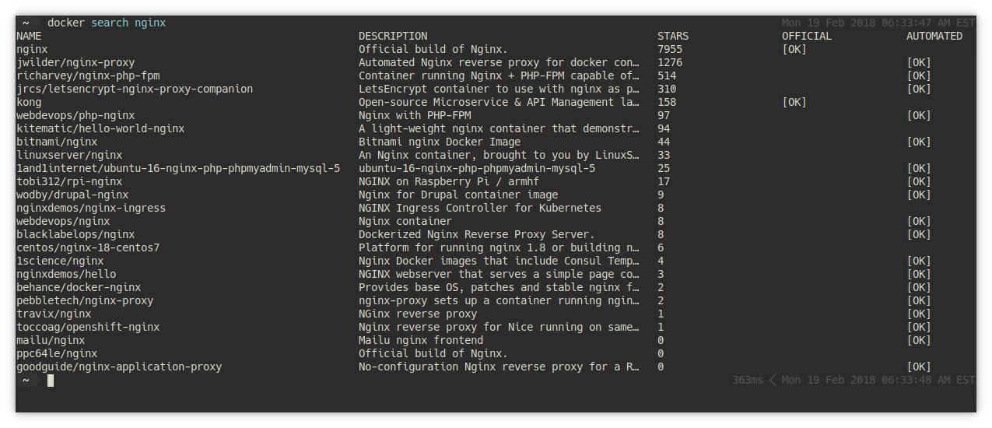The height and width of the screenshot is (428, 992).
Task: Click the 'Official build of Nginx.' description for ppc64le/nginx
Action: (x=433, y=353)
